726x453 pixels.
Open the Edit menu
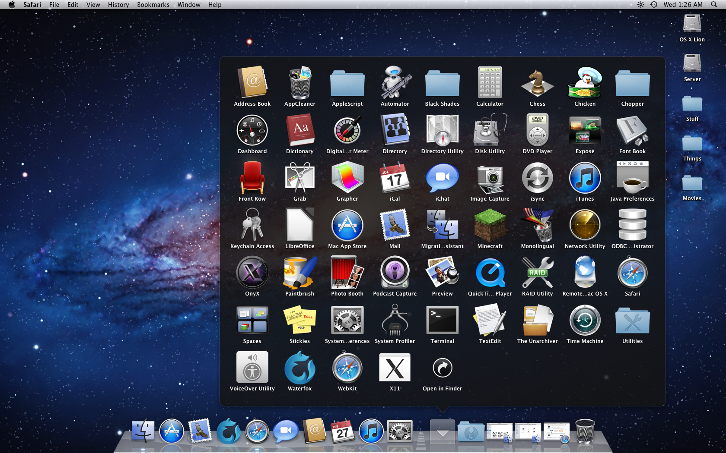tap(73, 5)
